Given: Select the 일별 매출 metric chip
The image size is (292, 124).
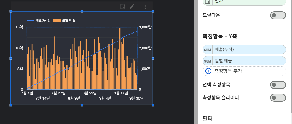Looking at the screenshot, I should point(244,61).
